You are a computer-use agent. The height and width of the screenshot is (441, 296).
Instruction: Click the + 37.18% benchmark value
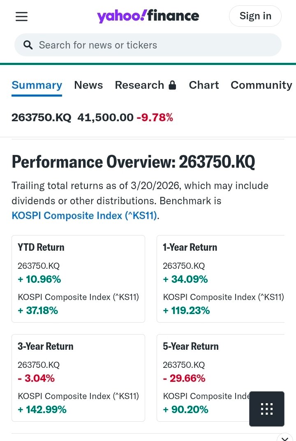coord(38,310)
